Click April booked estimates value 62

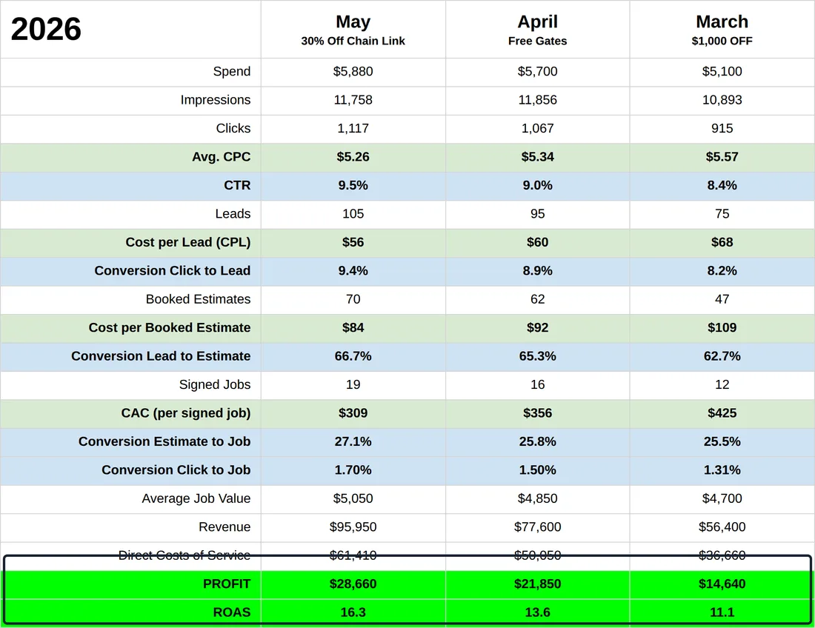click(x=537, y=299)
